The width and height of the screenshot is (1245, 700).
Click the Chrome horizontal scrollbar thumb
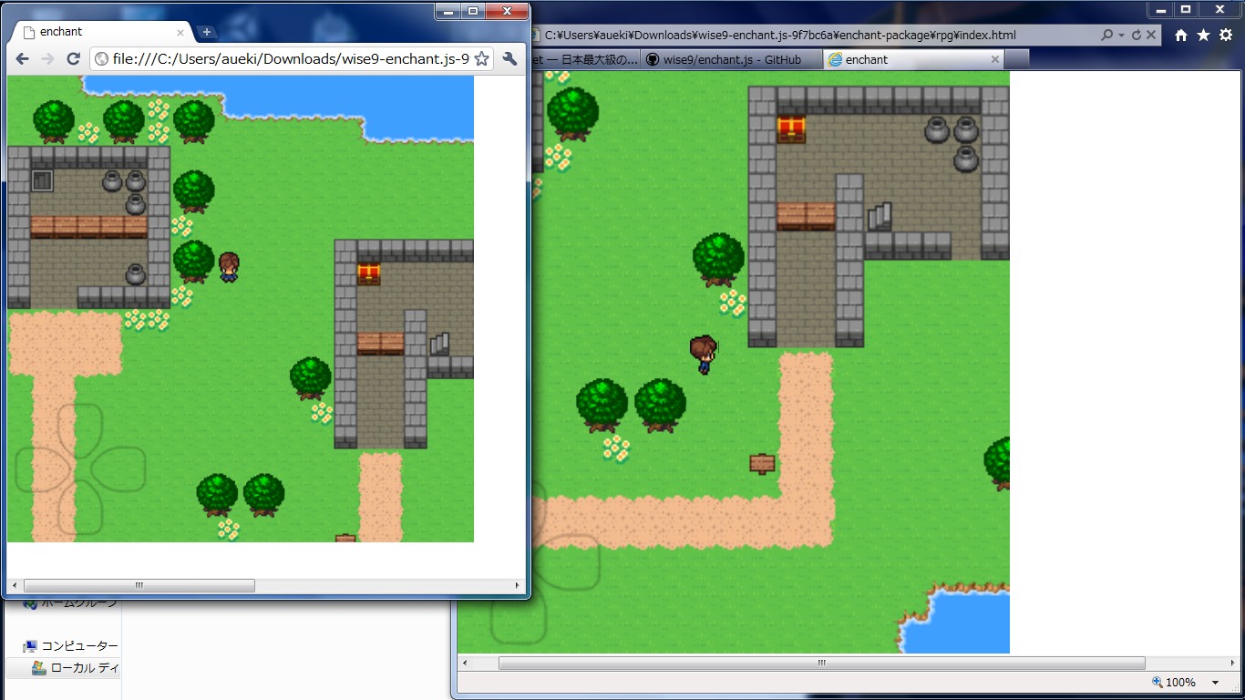pyautogui.click(x=139, y=585)
